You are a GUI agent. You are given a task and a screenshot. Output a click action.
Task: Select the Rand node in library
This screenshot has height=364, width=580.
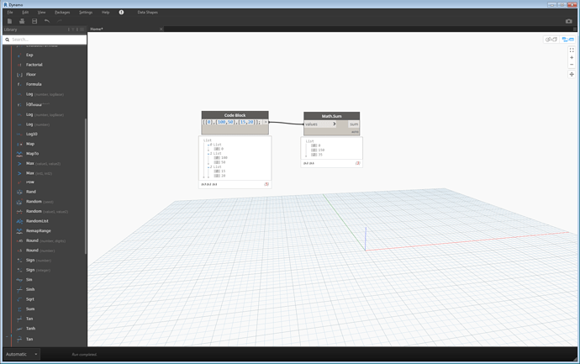point(31,192)
